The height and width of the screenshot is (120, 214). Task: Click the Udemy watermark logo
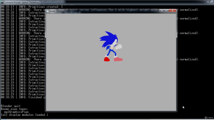pyautogui.click(x=209, y=117)
